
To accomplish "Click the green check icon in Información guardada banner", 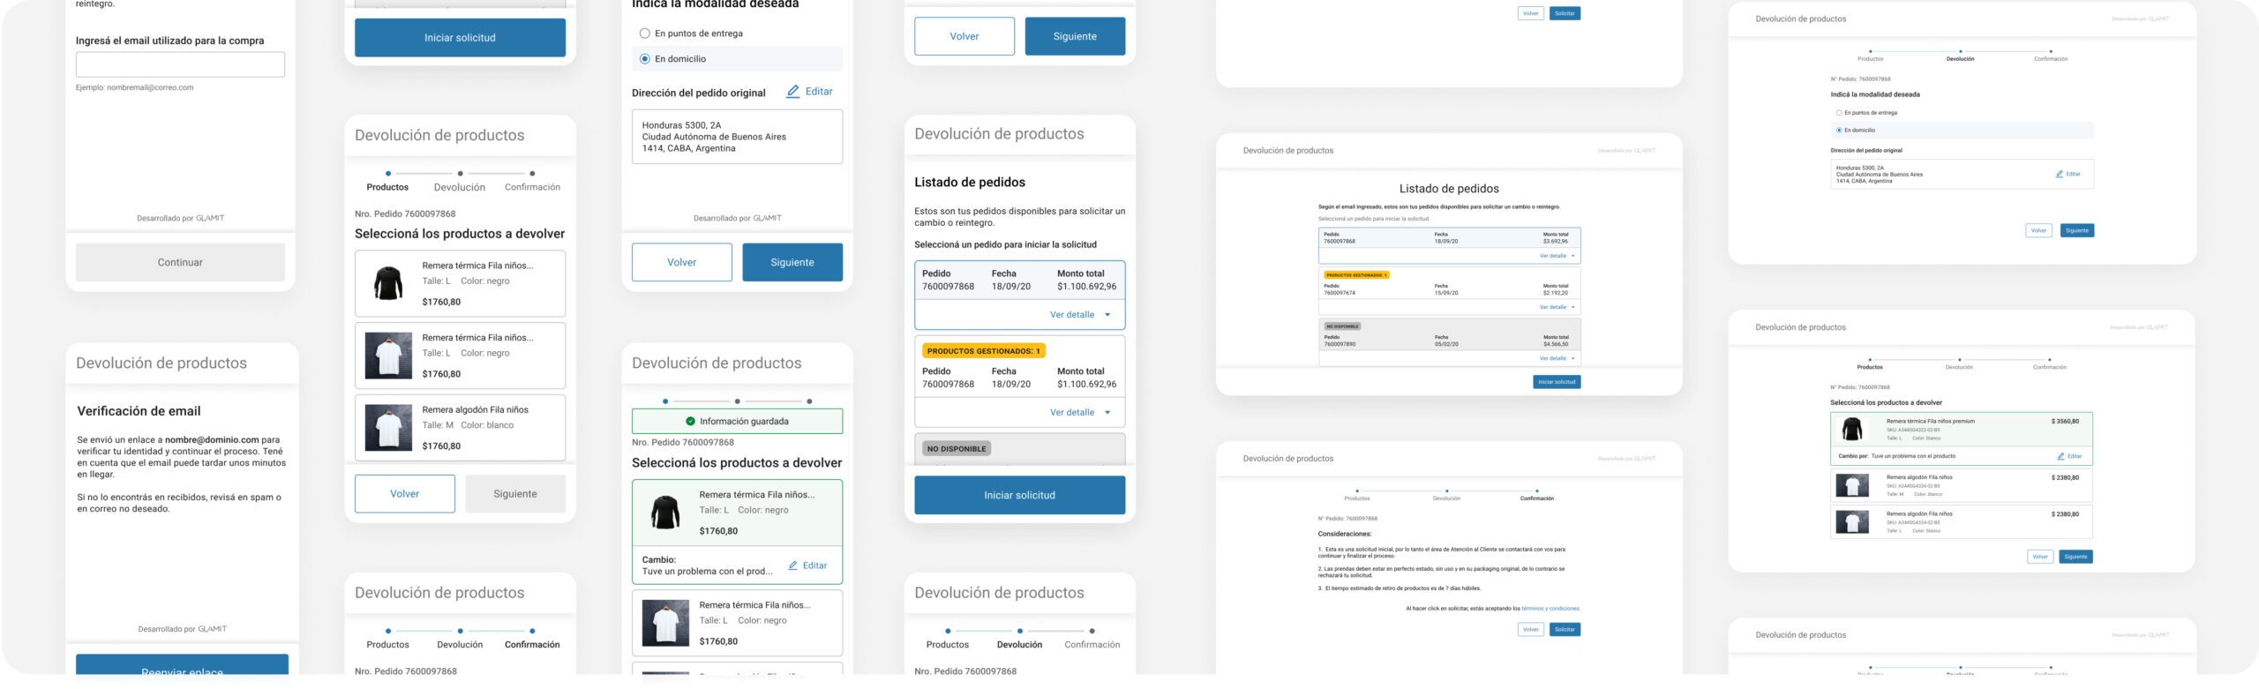I will tap(690, 422).
